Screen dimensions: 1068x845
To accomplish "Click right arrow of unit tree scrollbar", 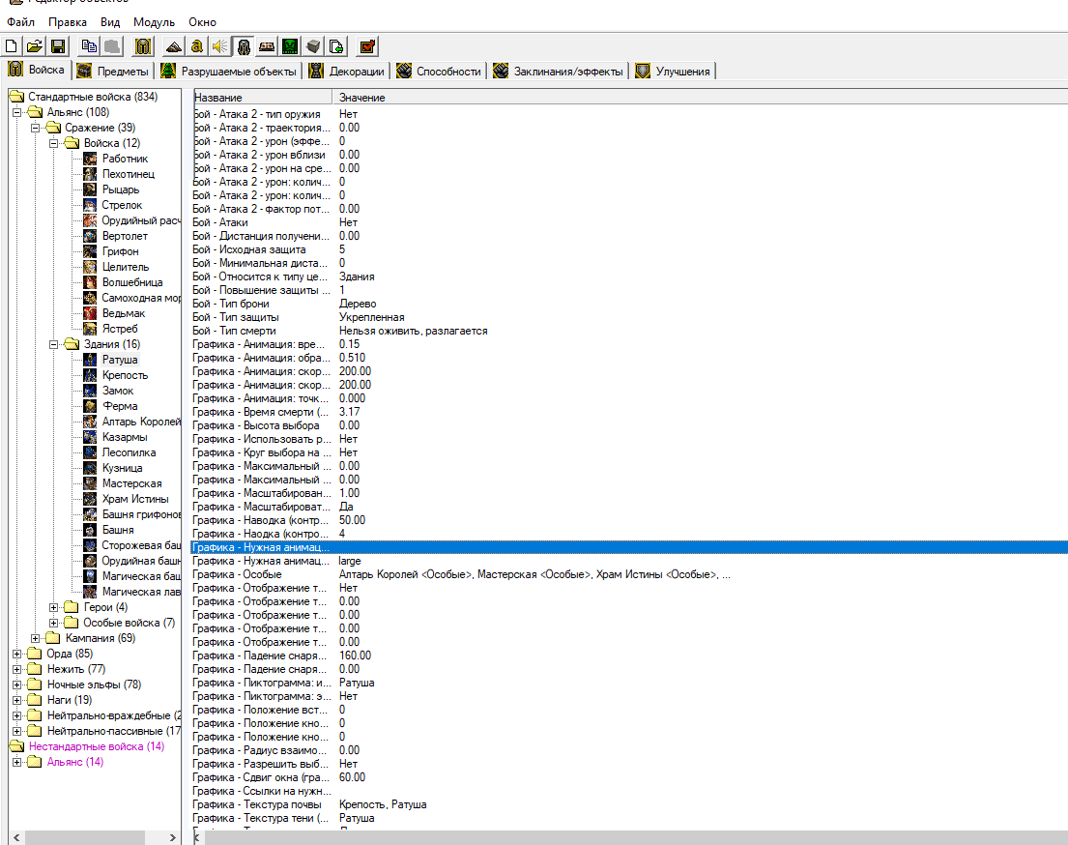I will 172,837.
